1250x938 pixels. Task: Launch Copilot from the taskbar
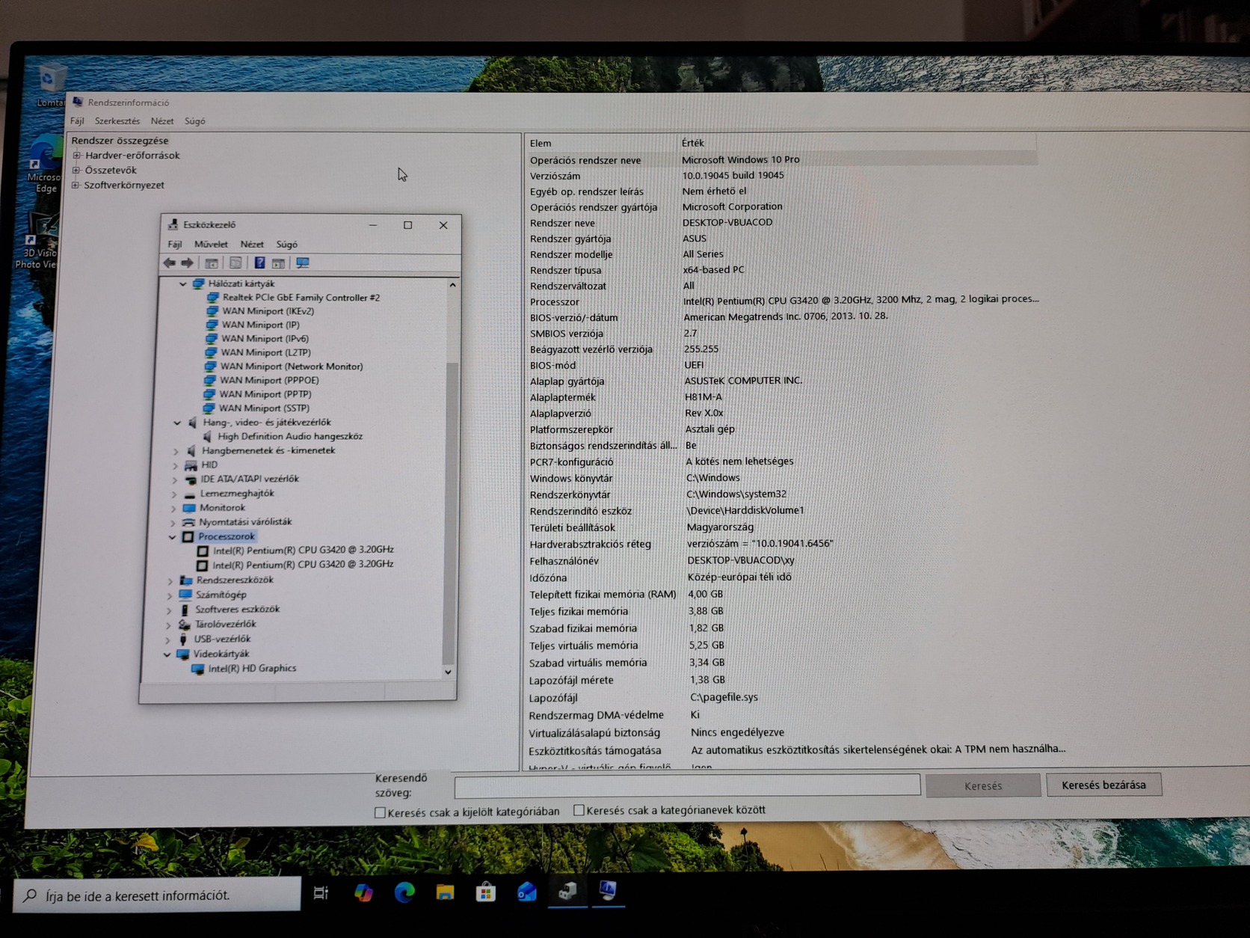[x=363, y=892]
